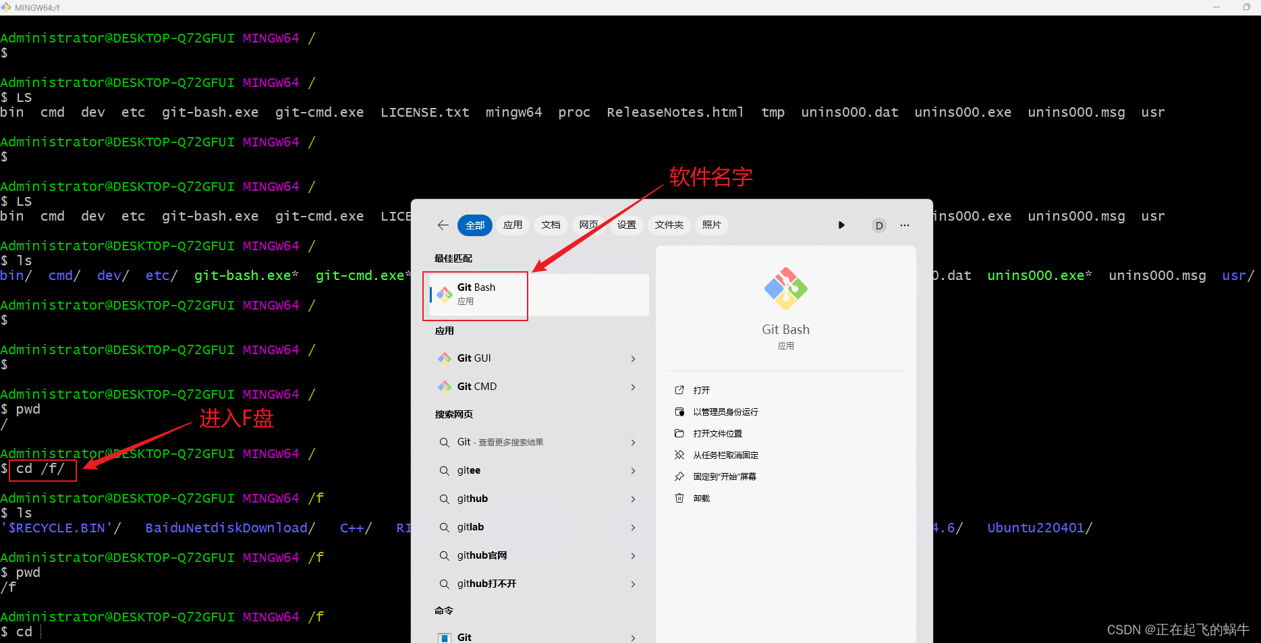Expand the Git web search chevron

(x=633, y=443)
